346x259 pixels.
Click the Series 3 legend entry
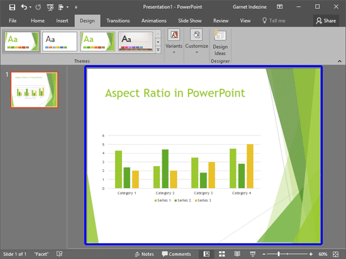pyautogui.click(x=203, y=200)
